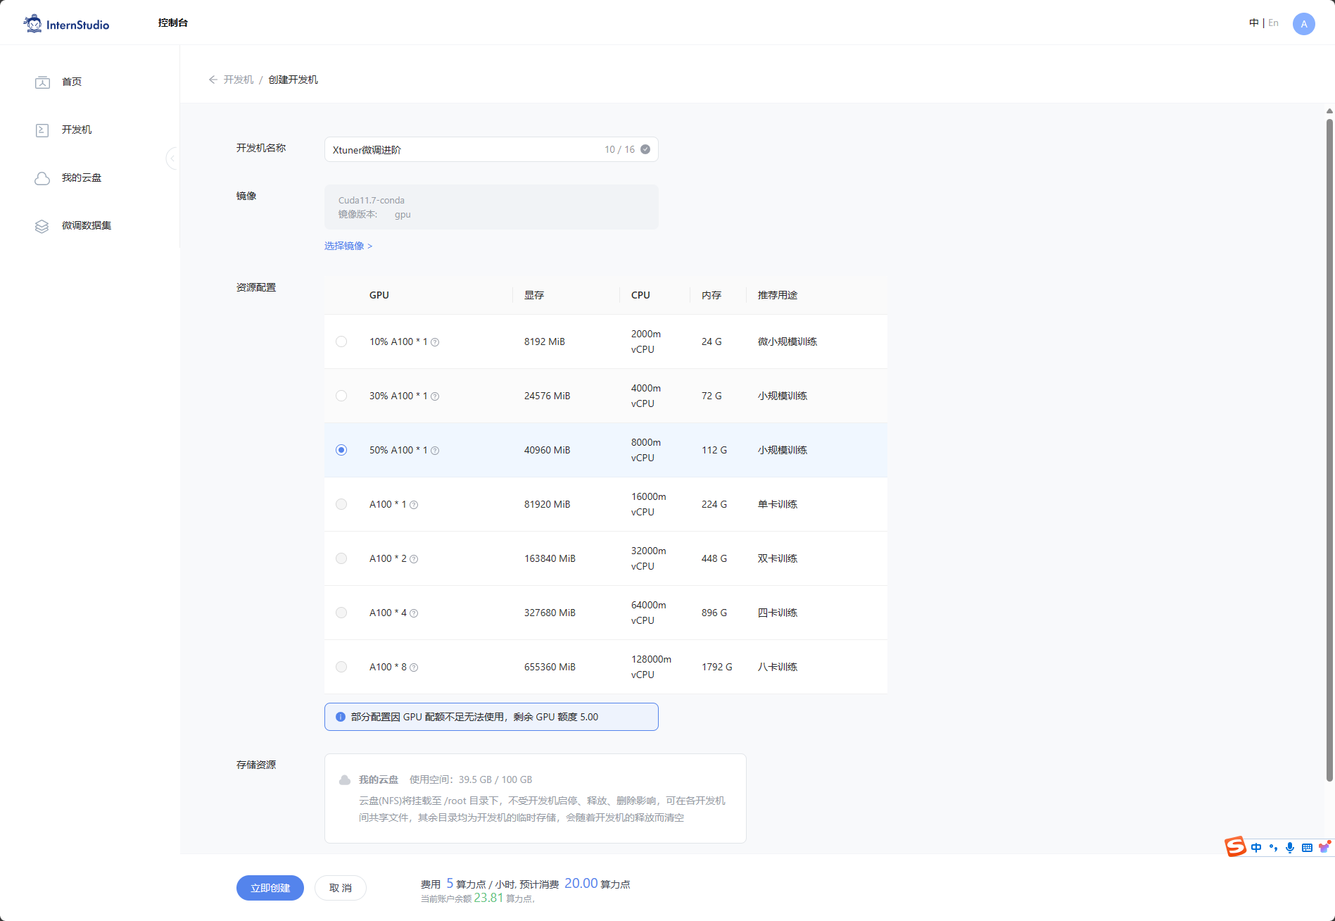Click the 微调数据集 layers sidebar icon
This screenshot has height=921, width=1335.
42,226
